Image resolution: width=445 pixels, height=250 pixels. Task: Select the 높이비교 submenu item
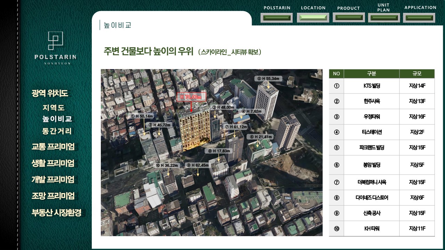tap(57, 119)
